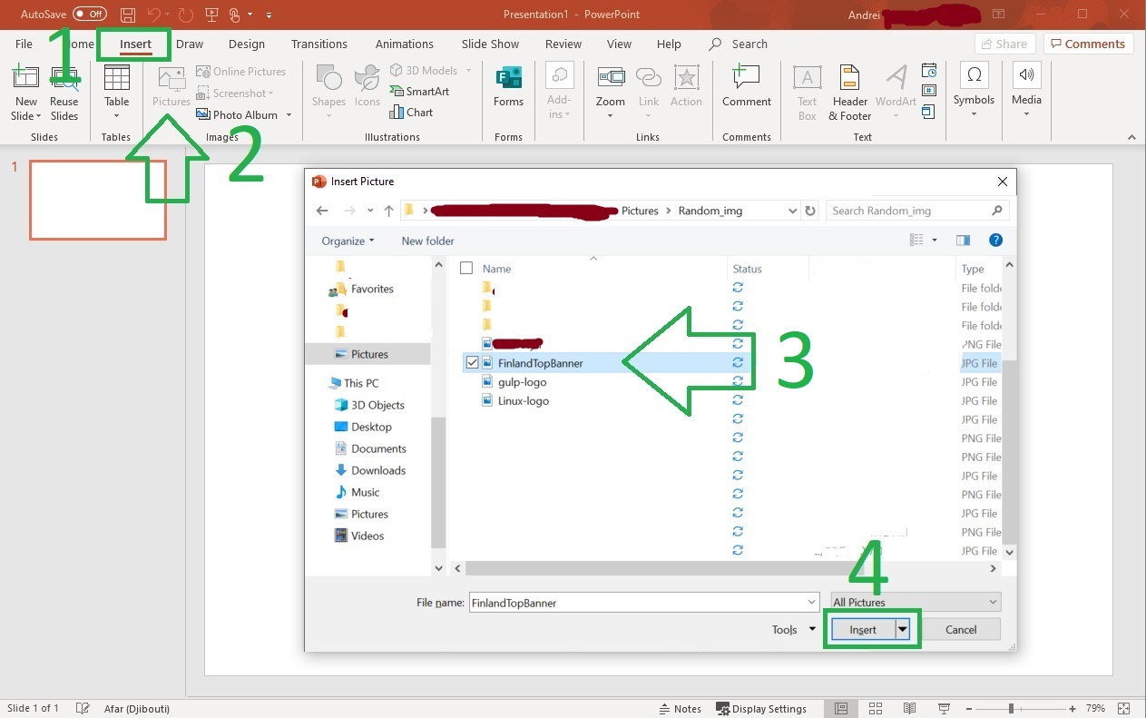1146x718 pixels.
Task: Click New Slide button in ribbon
Action: pyautogui.click(x=25, y=93)
